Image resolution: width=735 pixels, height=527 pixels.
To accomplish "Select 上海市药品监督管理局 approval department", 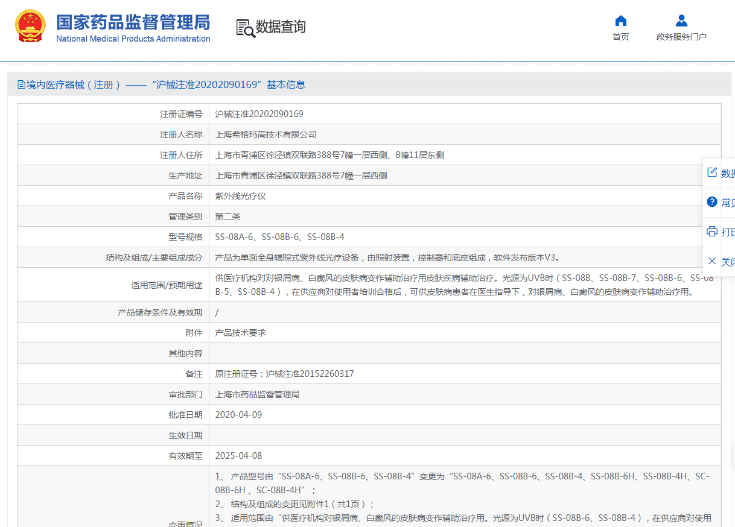I will click(258, 394).
